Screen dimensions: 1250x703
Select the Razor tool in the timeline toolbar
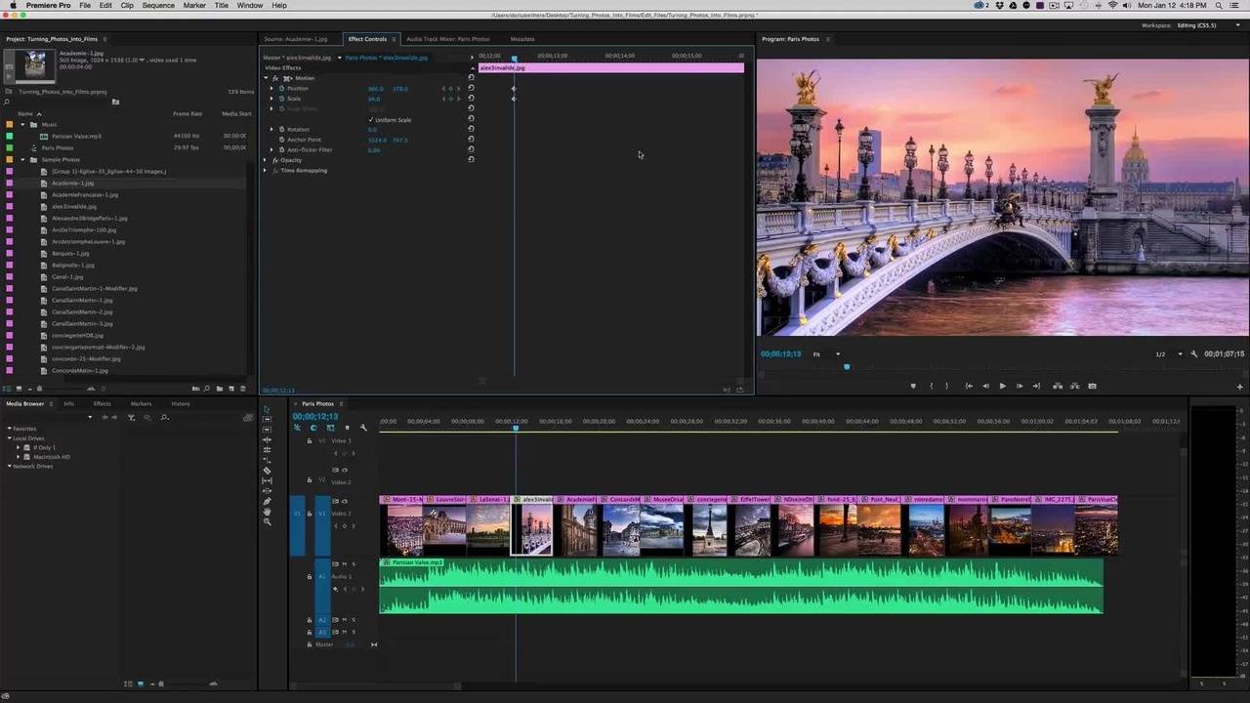coord(267,471)
